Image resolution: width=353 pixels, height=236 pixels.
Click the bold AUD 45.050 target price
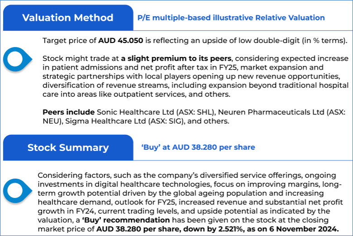[x=120, y=41]
